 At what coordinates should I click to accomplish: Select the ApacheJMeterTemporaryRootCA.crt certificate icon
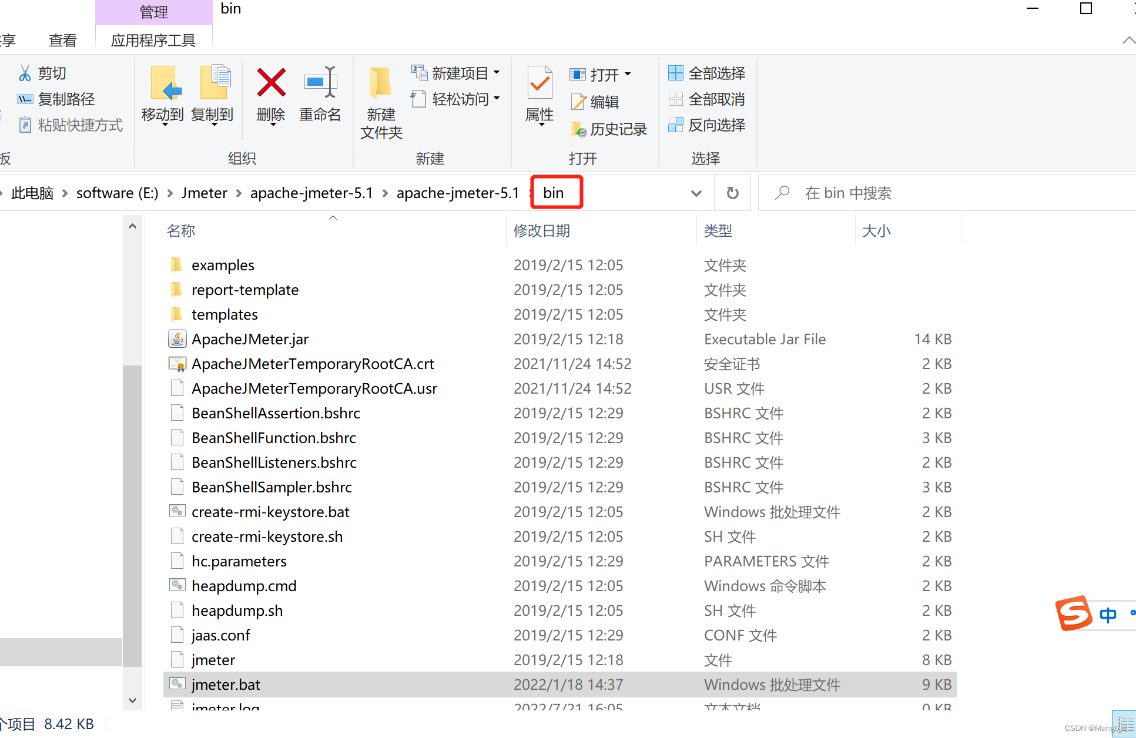(x=177, y=364)
